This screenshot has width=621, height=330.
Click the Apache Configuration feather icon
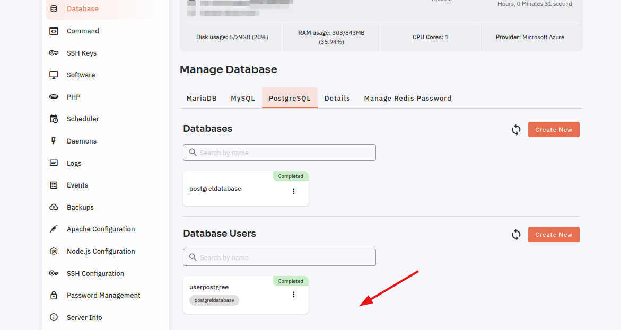(x=54, y=229)
